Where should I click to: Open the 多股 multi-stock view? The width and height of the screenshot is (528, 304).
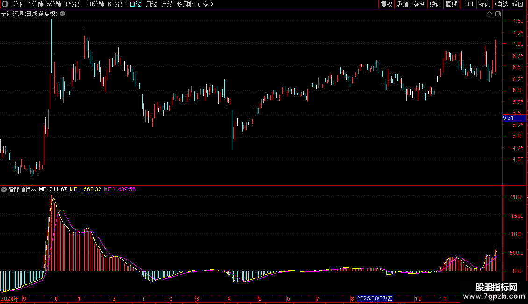[x=419, y=4]
